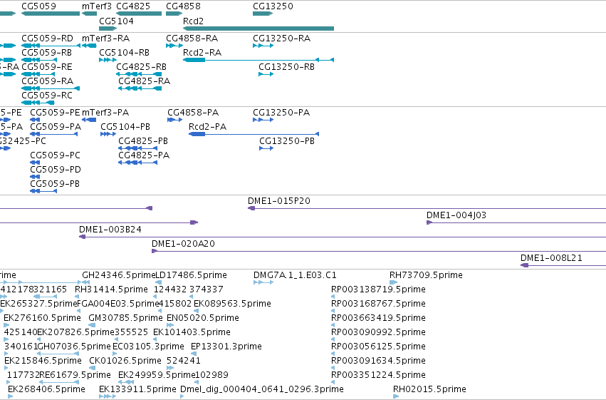Select protein label CG5059-PC
The width and height of the screenshot is (606, 400).
click(56, 155)
